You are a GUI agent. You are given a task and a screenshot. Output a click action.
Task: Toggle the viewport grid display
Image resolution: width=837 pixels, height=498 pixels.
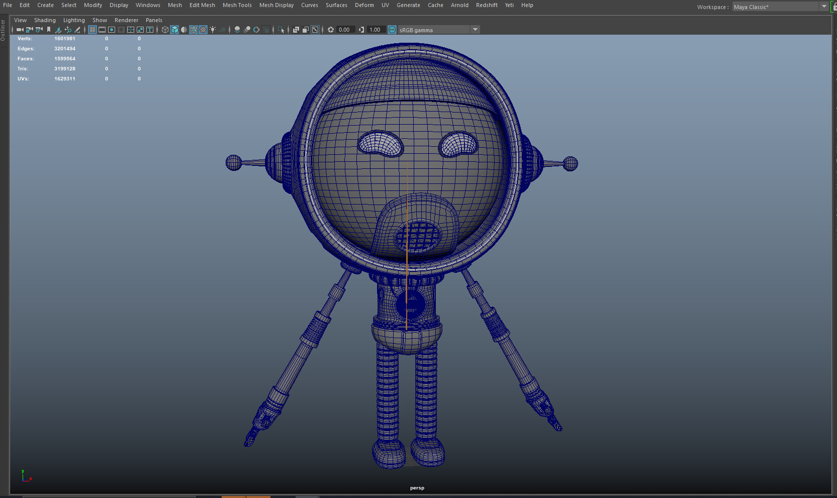click(92, 30)
